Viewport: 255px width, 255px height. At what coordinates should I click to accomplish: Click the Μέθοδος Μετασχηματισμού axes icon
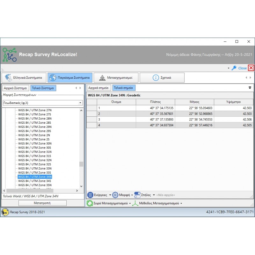pyautogui.click(x=135, y=203)
